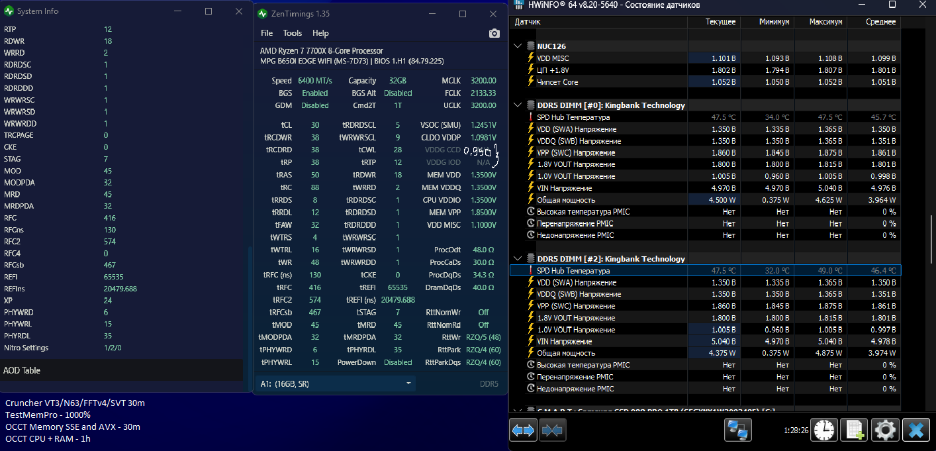Image resolution: width=936 pixels, height=451 pixels.
Task: Click the Минимум column header
Action: pos(768,22)
